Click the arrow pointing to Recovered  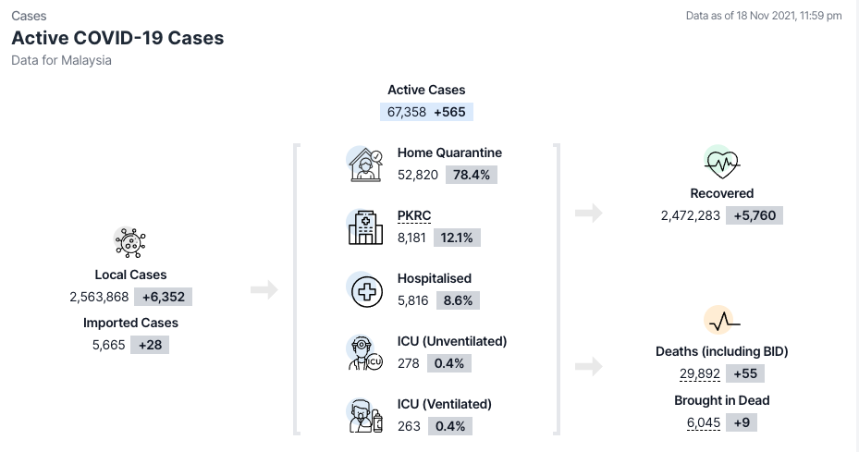[588, 214]
